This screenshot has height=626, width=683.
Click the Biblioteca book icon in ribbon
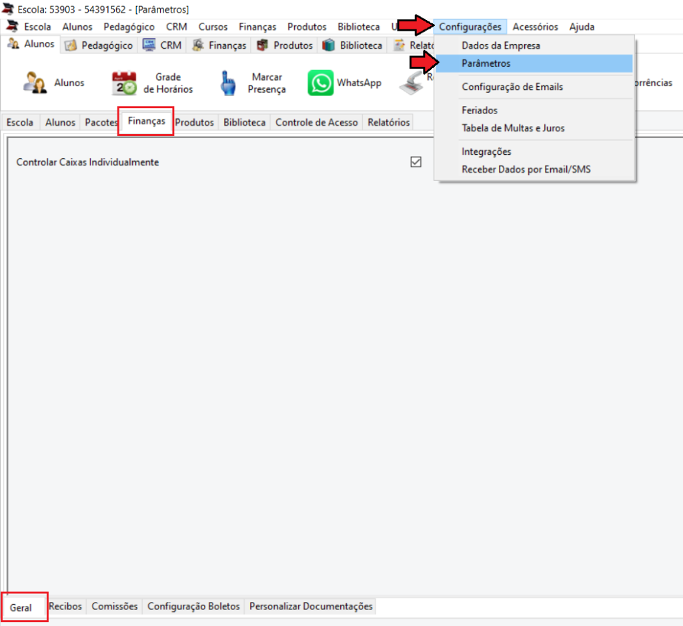tap(328, 45)
